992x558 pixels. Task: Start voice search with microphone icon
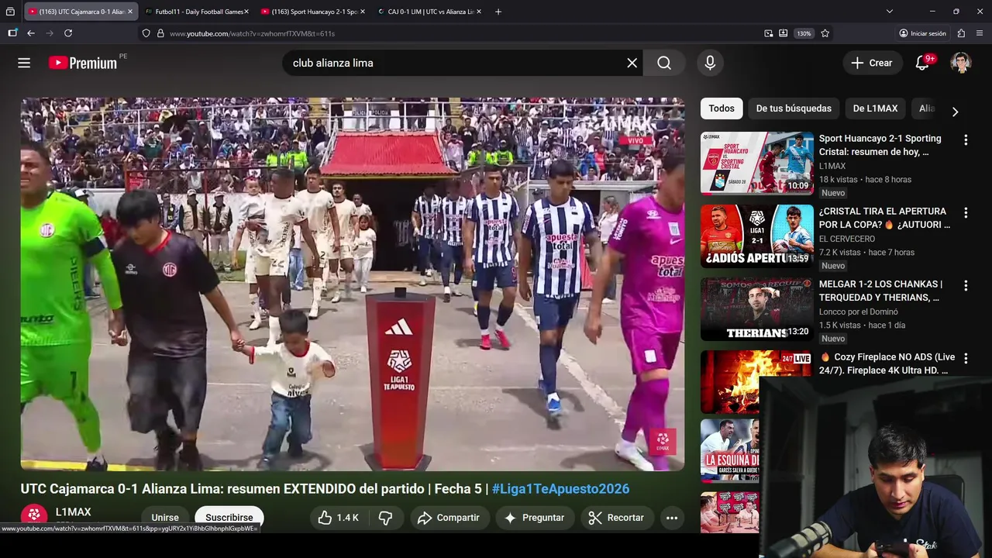click(x=710, y=63)
